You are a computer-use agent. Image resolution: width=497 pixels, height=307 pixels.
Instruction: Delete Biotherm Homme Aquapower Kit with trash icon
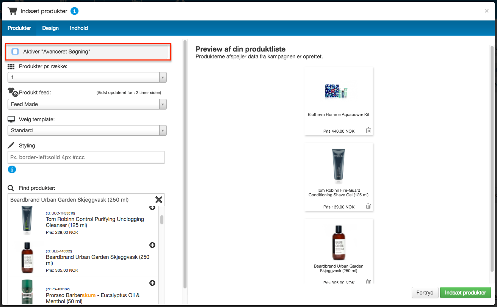368,130
